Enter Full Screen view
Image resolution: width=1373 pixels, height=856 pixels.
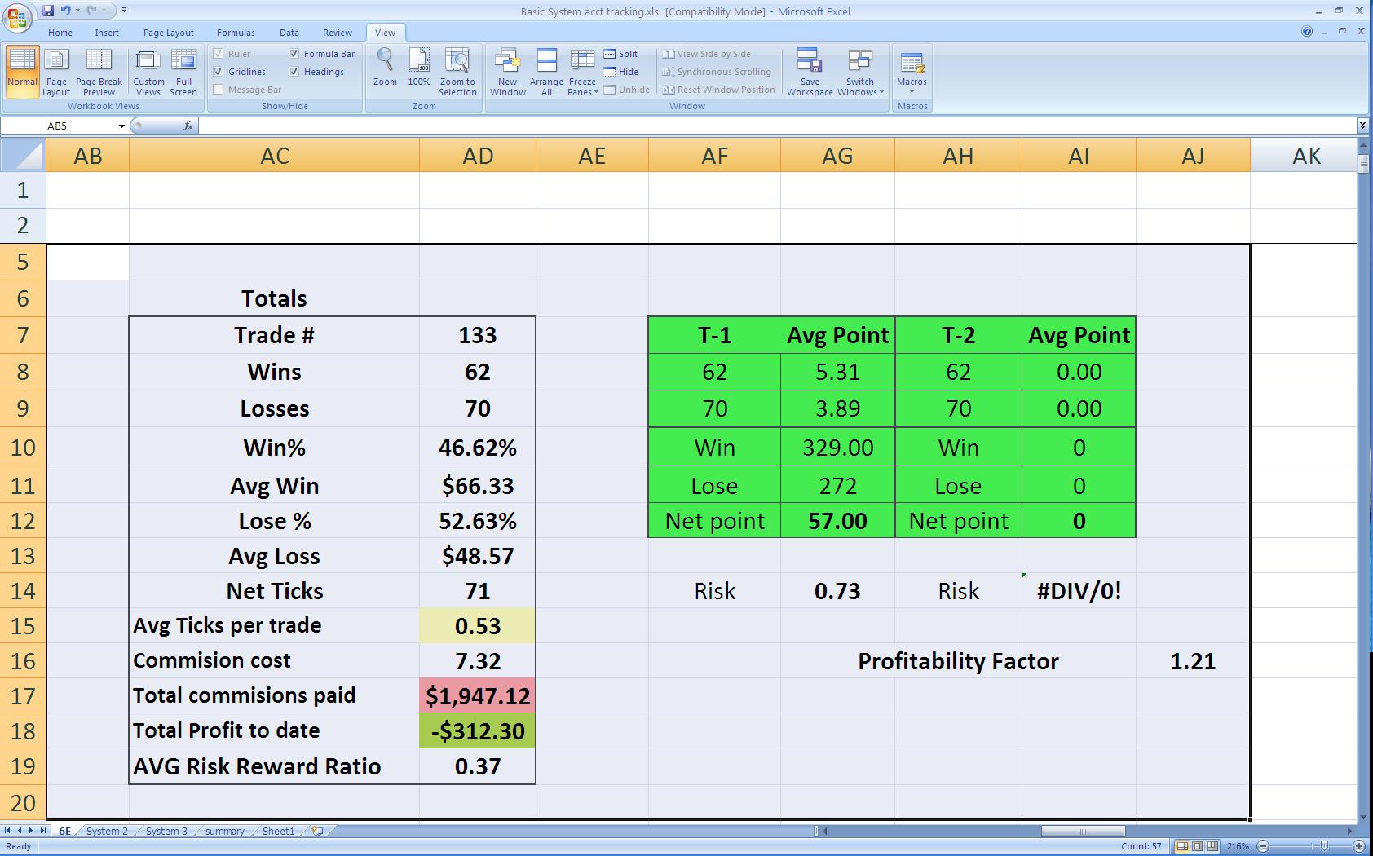click(183, 72)
